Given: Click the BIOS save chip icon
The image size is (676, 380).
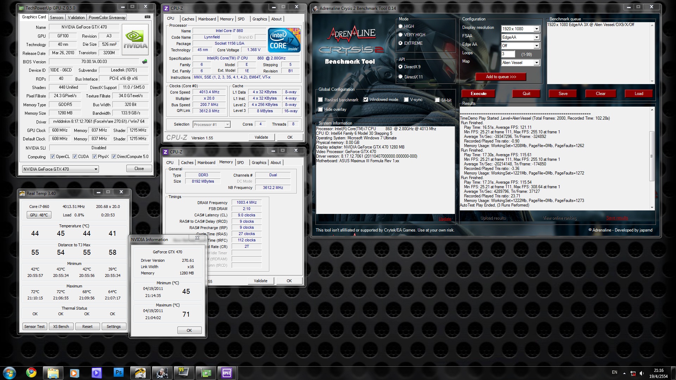Looking at the screenshot, I should click(x=145, y=62).
